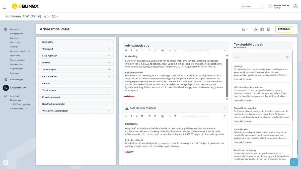Expand the Financieringsopzet section

pyautogui.click(x=76, y=97)
